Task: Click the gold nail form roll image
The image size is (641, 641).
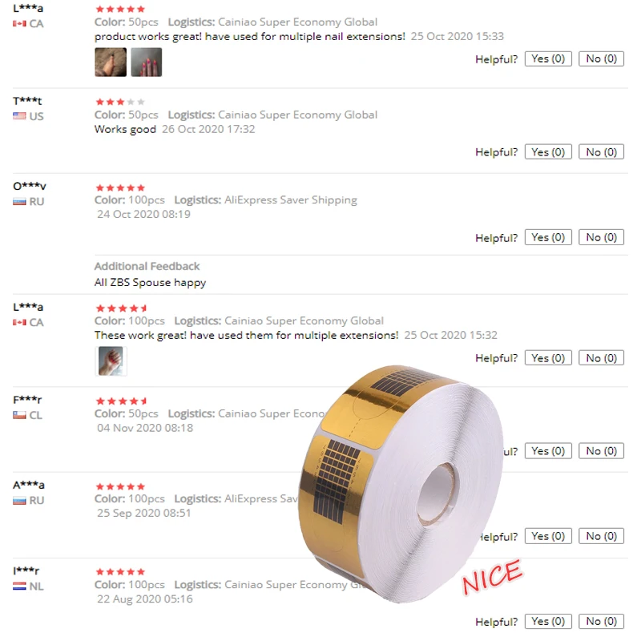Action: (401, 484)
